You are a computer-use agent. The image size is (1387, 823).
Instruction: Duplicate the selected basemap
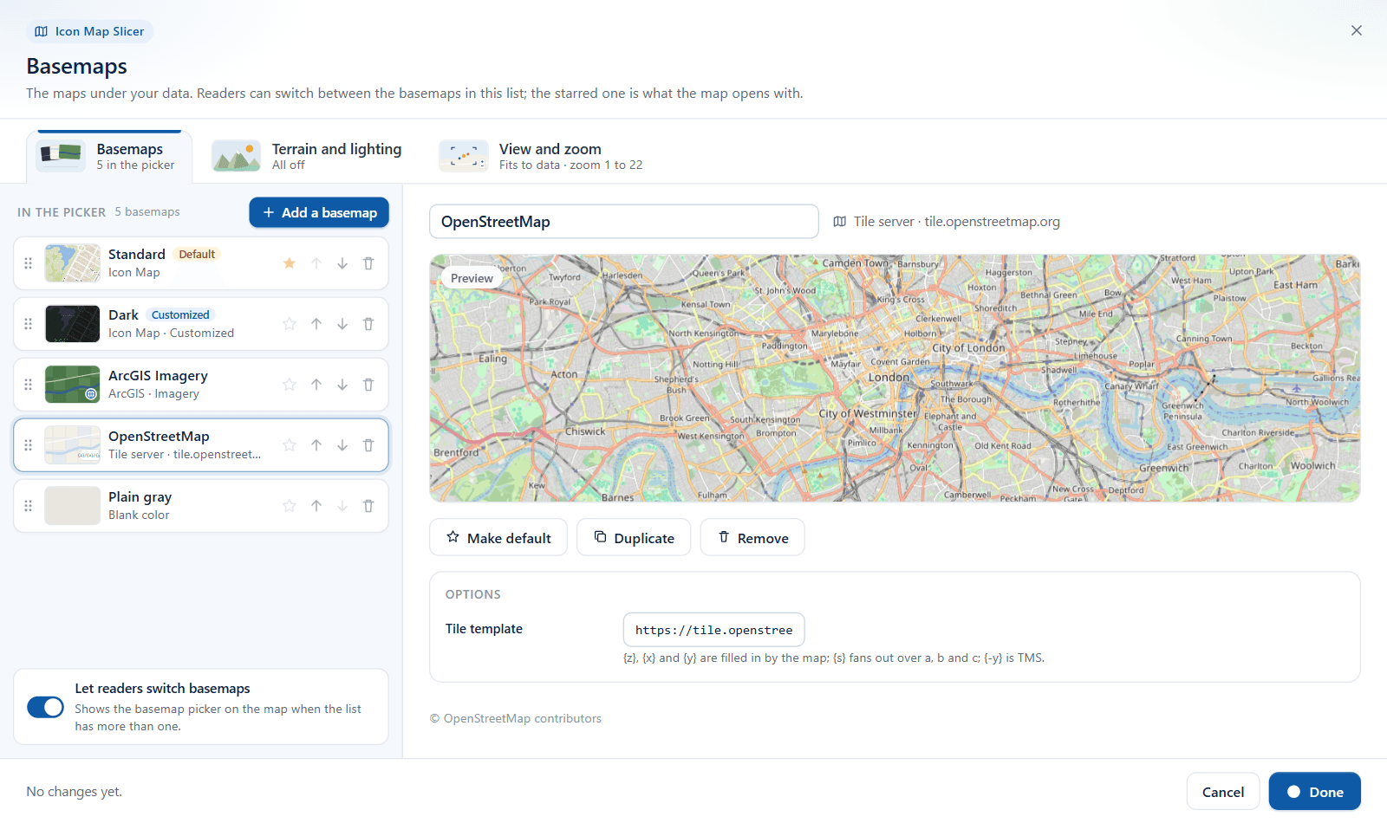click(634, 538)
